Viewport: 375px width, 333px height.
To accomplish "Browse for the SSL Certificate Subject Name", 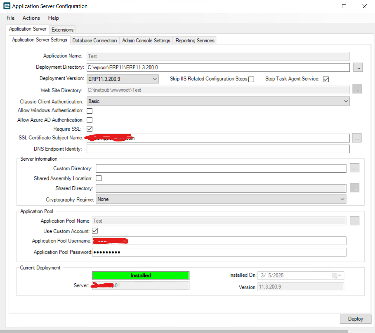I will pyautogui.click(x=357, y=138).
